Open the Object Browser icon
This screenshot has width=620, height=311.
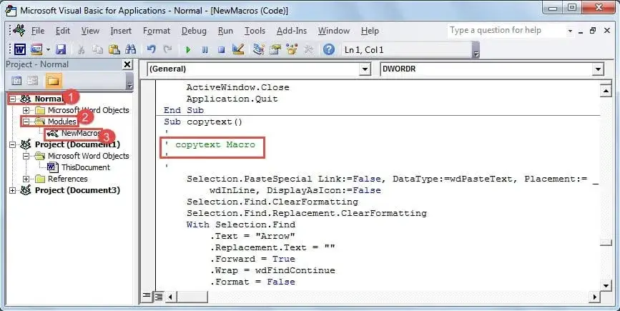click(x=292, y=49)
